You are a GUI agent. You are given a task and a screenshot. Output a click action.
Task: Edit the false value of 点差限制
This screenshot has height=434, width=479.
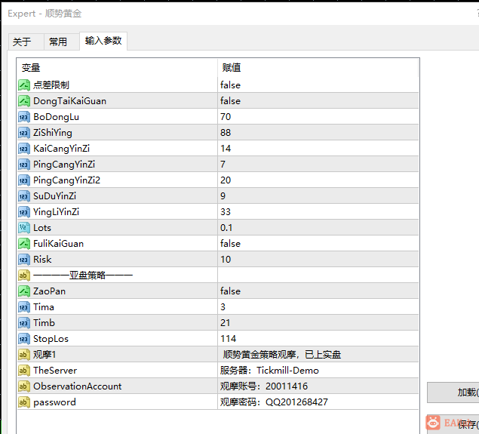(318, 85)
